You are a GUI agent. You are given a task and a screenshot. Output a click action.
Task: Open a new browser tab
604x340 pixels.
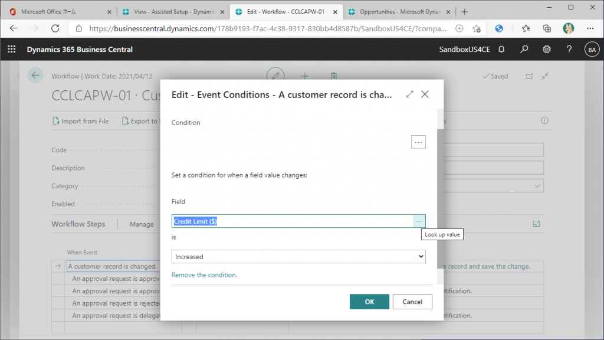tap(465, 12)
